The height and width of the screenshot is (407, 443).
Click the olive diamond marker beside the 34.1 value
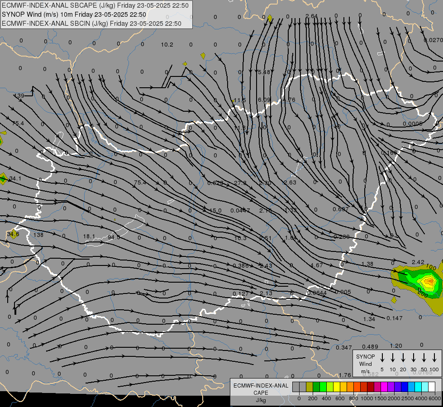(x=3, y=179)
